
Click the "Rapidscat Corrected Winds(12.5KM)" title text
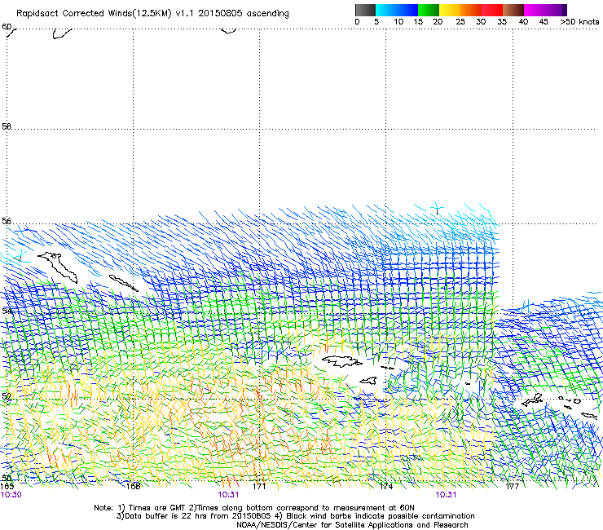click(94, 14)
